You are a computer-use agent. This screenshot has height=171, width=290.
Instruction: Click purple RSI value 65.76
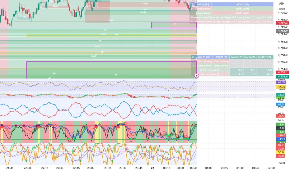point(281,82)
